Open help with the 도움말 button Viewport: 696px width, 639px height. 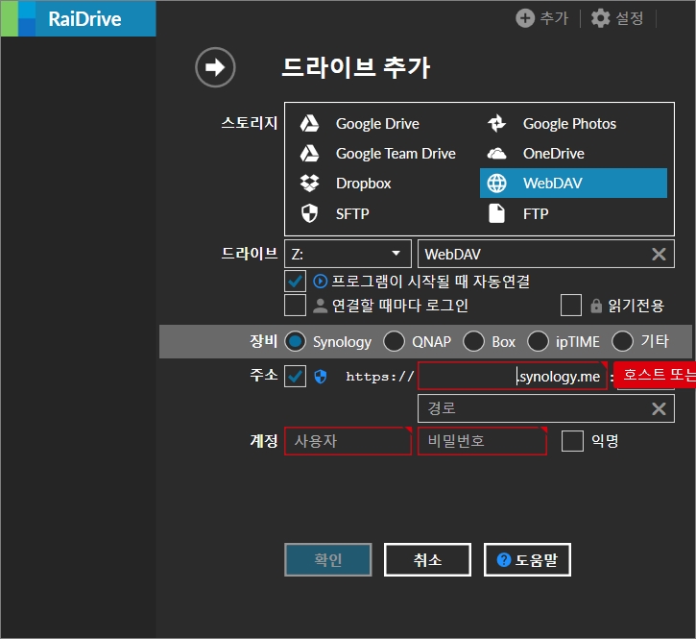527,560
